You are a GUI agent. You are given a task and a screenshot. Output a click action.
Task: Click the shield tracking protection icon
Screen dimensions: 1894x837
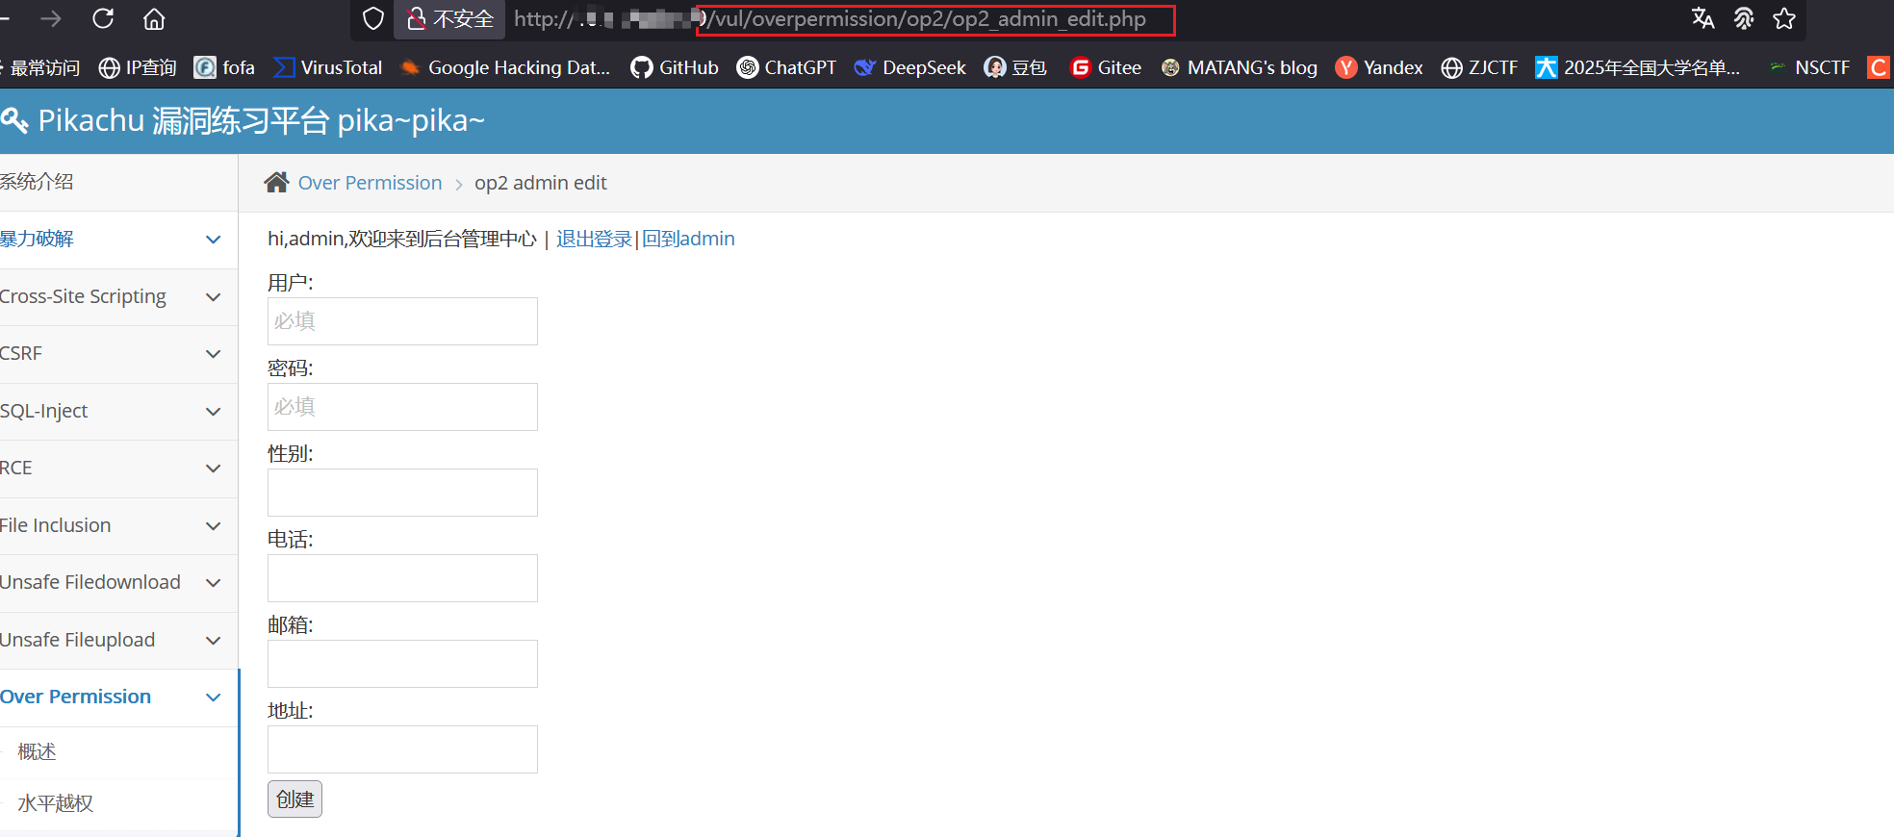click(372, 19)
